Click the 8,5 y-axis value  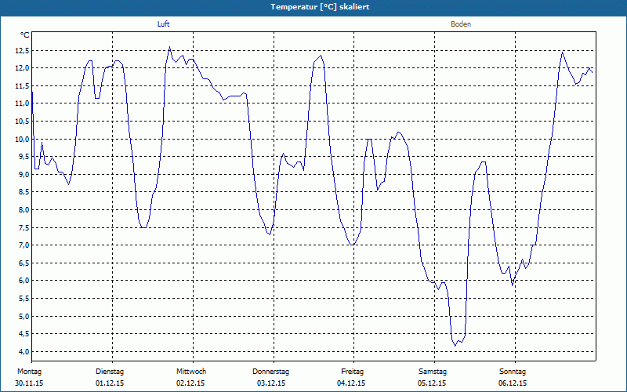pyautogui.click(x=24, y=192)
